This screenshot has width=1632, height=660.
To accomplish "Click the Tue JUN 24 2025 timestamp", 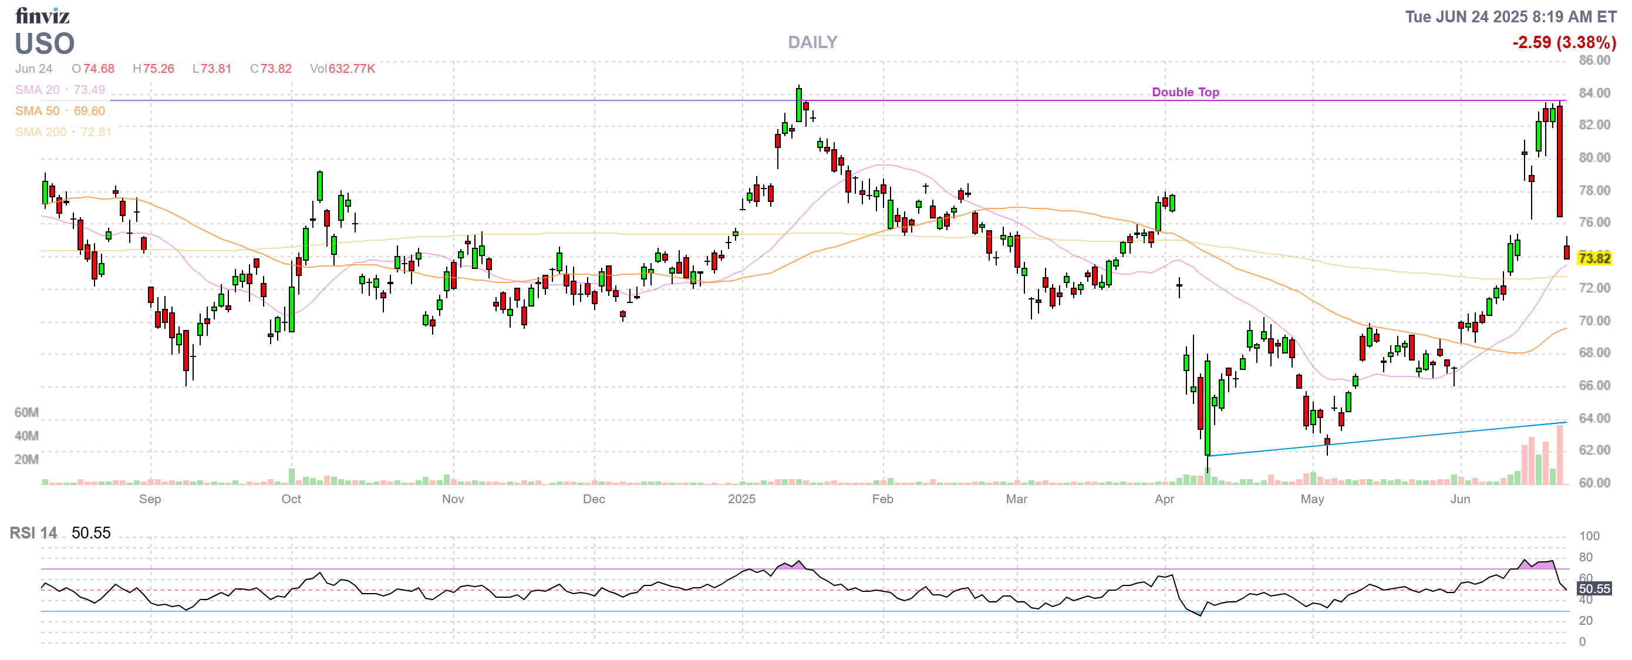I will pos(1510,16).
